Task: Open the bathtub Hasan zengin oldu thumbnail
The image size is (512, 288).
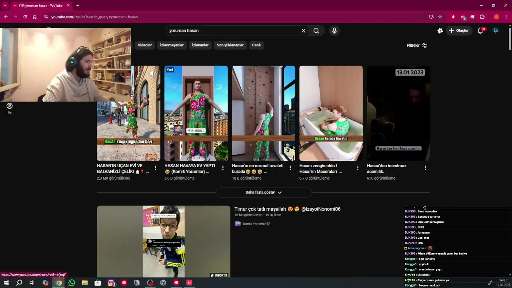Action: [331, 113]
